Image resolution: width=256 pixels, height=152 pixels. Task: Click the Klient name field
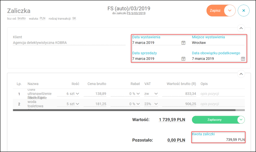click(x=69, y=43)
